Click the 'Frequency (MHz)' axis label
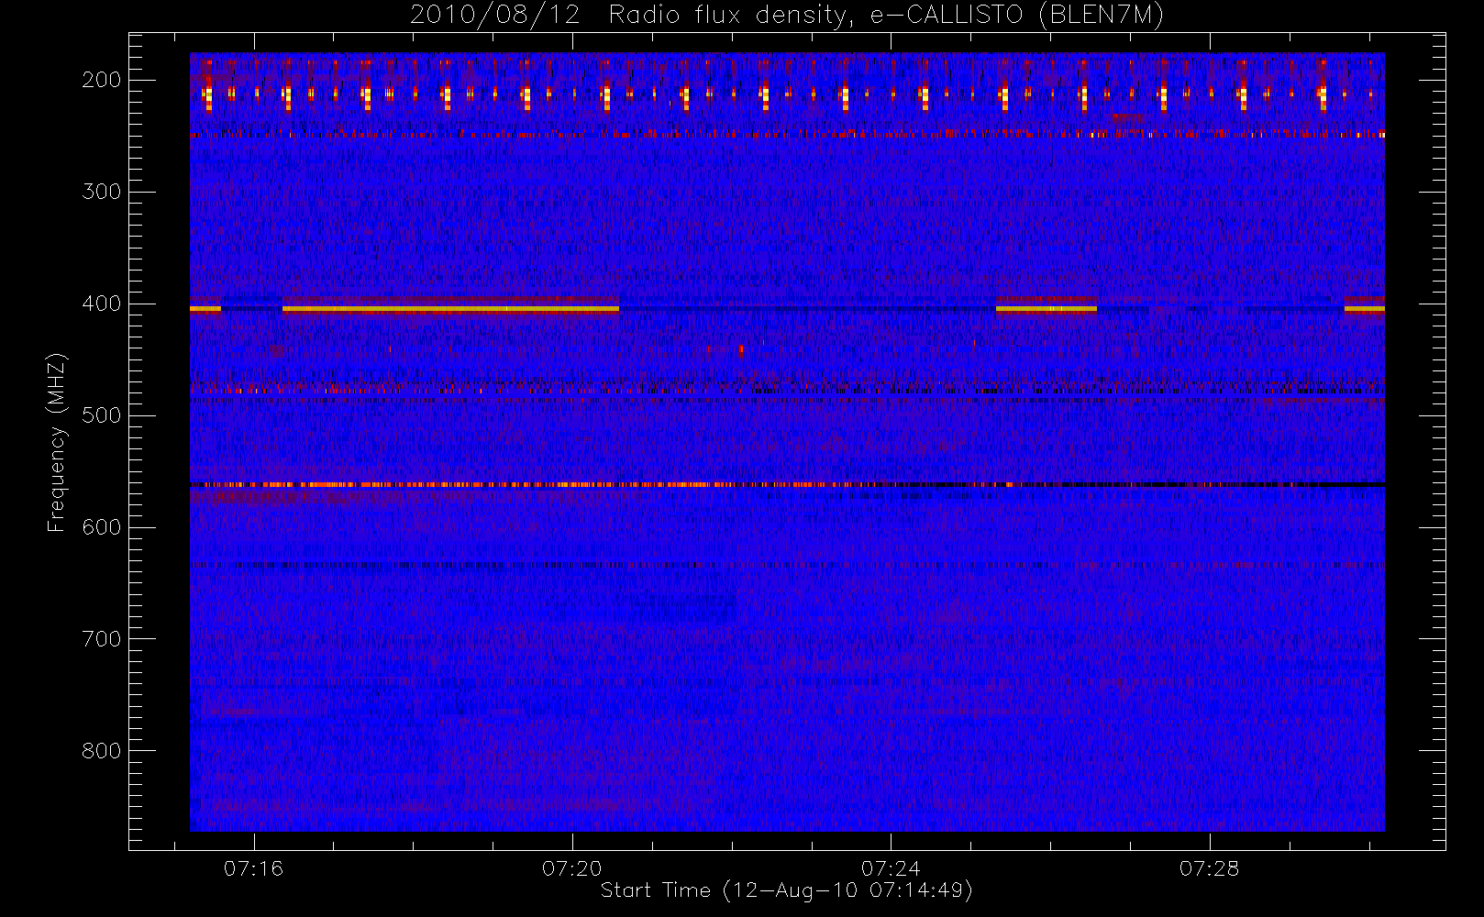This screenshot has width=1484, height=917. pos(57,442)
